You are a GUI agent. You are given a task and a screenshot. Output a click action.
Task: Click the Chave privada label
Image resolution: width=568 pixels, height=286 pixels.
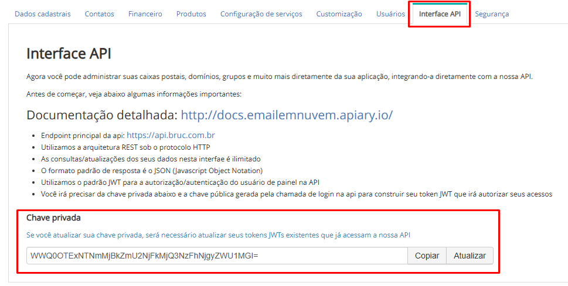click(53, 218)
